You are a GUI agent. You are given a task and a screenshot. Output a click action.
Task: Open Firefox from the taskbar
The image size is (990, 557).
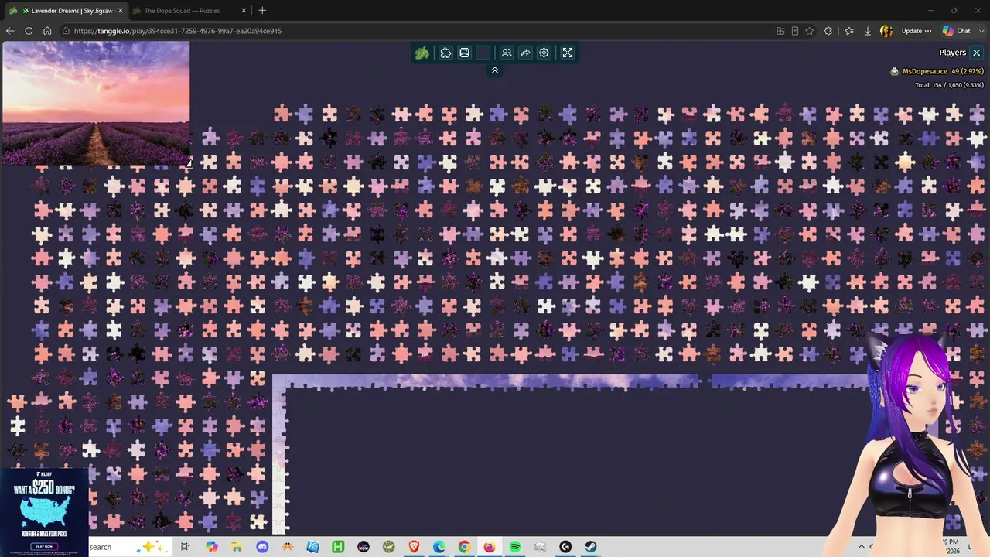coord(490,547)
